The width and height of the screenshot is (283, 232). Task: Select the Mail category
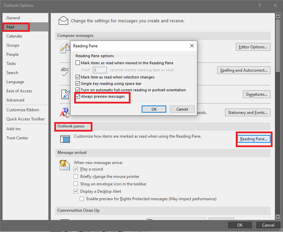[25, 27]
